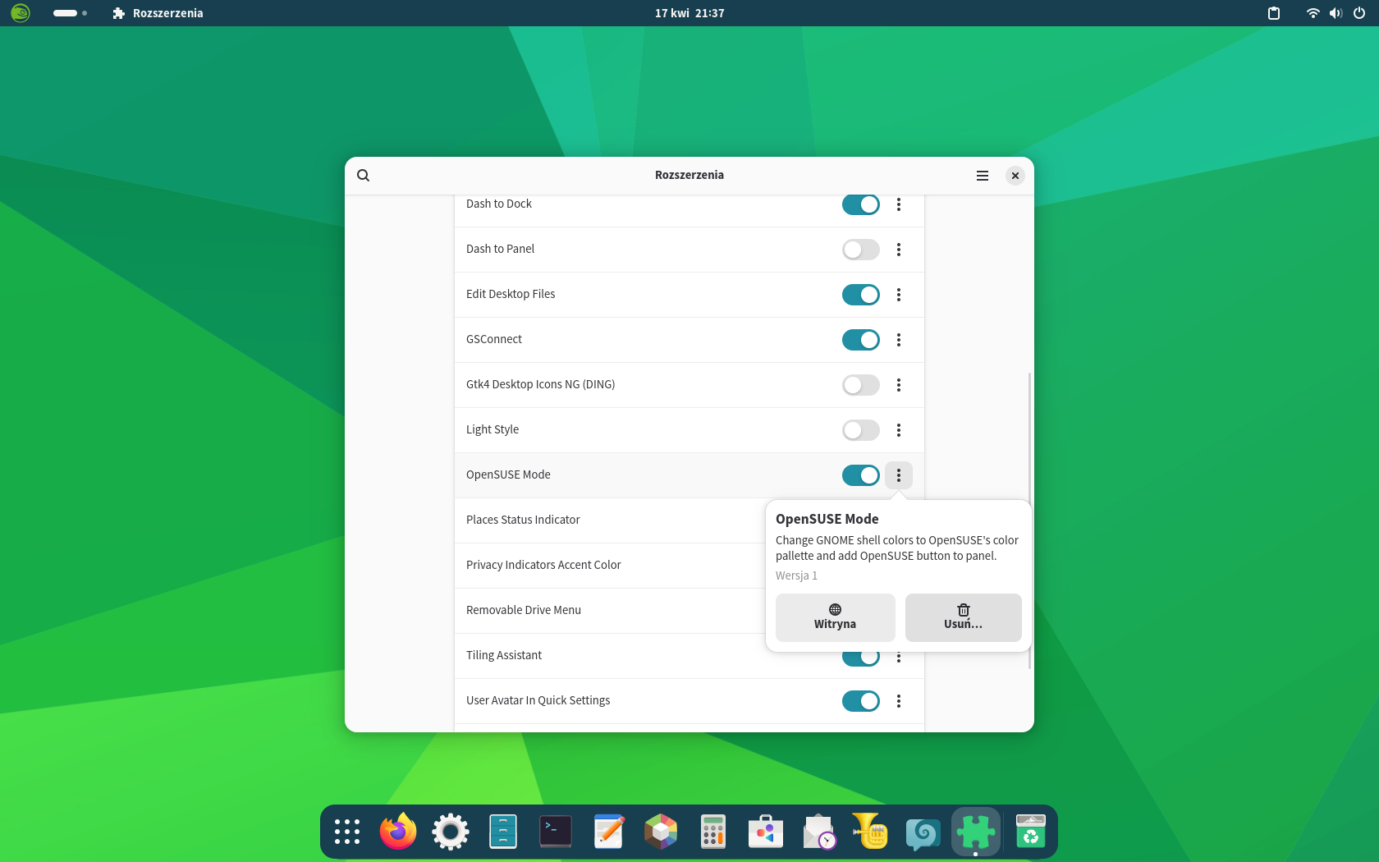Image resolution: width=1379 pixels, height=862 pixels.
Task: Click the date and time in top panel
Action: pos(689,13)
